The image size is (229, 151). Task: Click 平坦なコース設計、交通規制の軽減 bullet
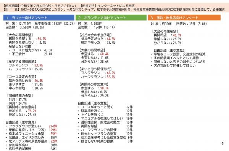[x=178, y=54]
